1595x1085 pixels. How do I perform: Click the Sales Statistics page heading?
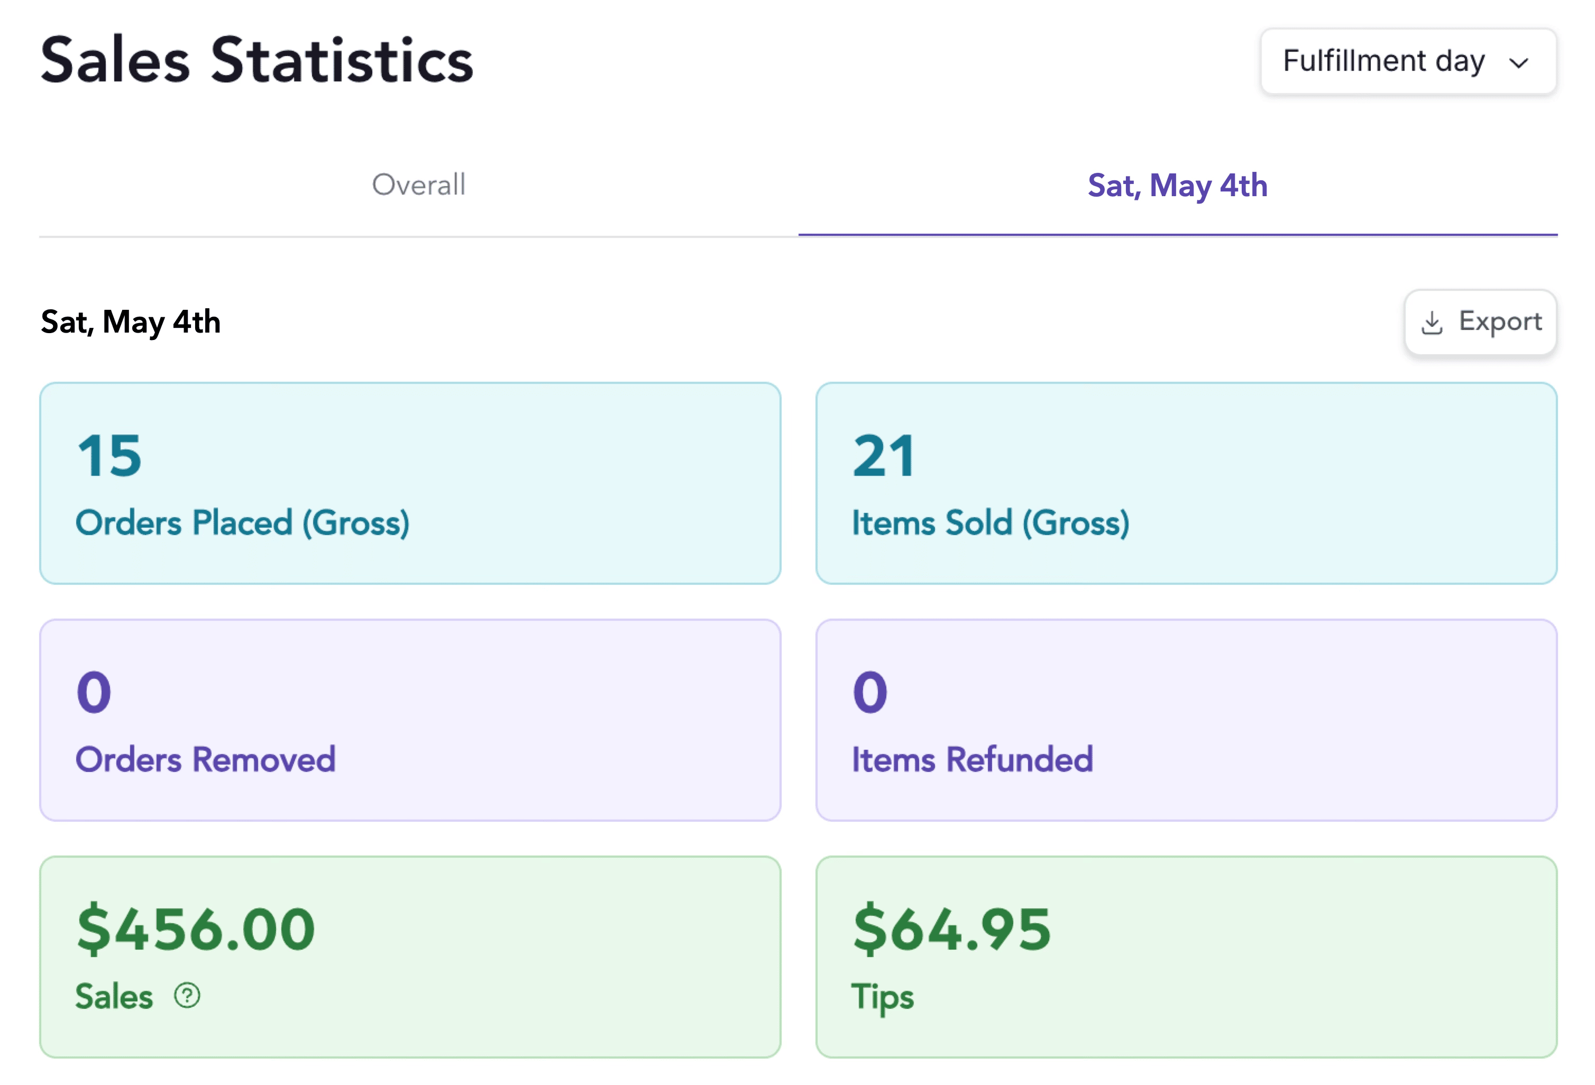tap(256, 60)
